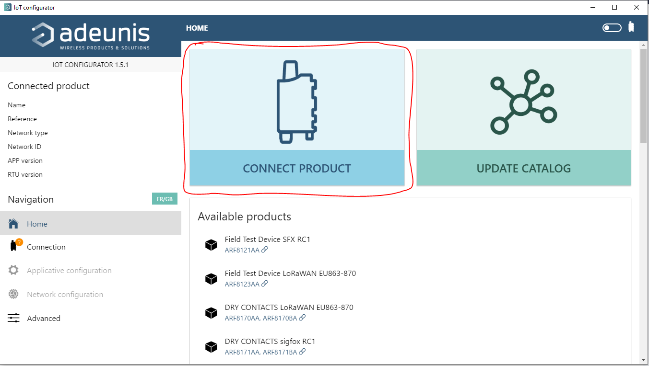The height and width of the screenshot is (366, 649).
Task: Maximize the IoT configurator window
Action: coord(614,7)
